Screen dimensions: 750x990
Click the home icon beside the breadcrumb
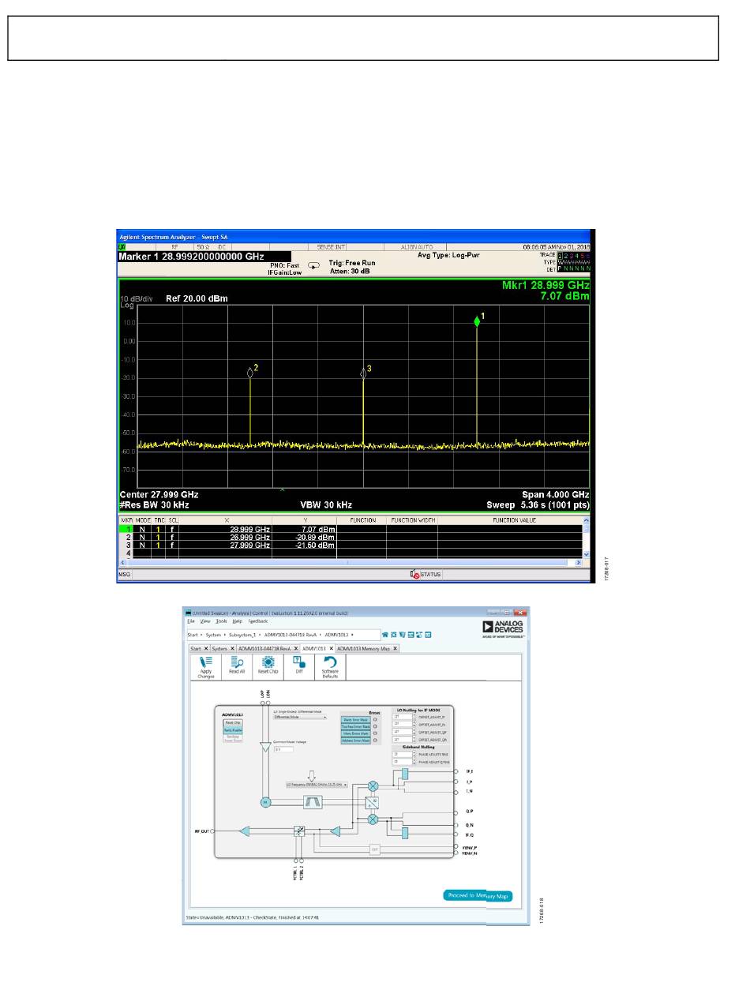coord(384,634)
